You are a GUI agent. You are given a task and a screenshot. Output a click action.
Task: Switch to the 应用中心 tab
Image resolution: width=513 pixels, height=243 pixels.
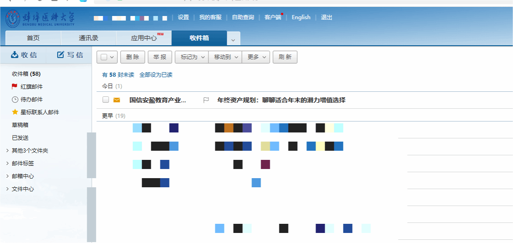(x=143, y=38)
